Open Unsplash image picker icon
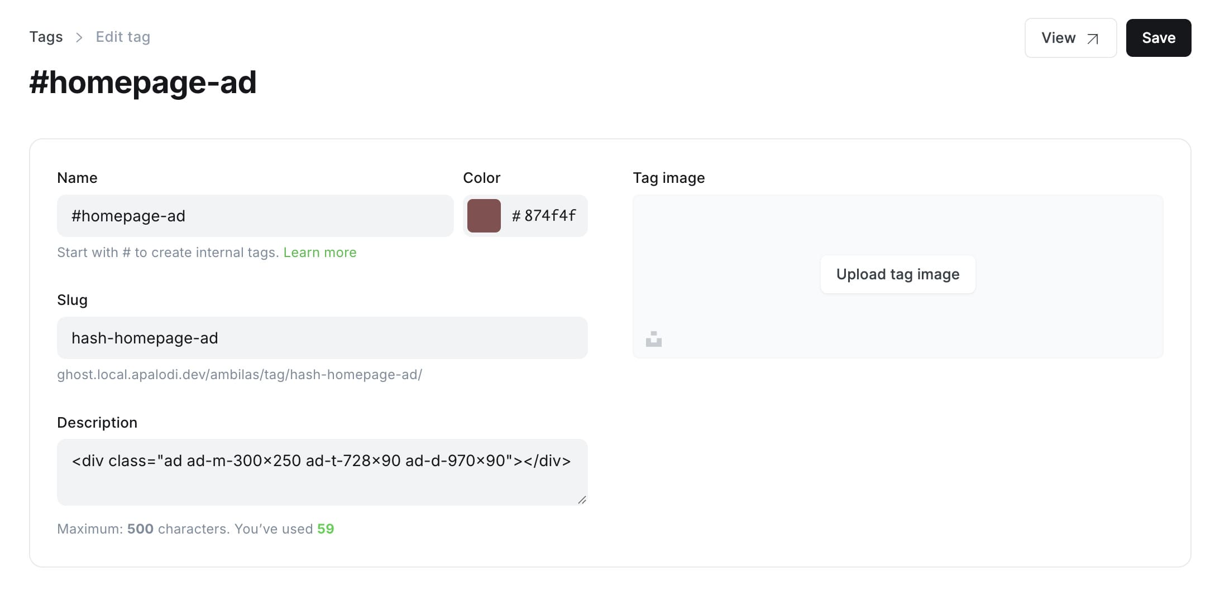The width and height of the screenshot is (1215, 591). point(653,339)
